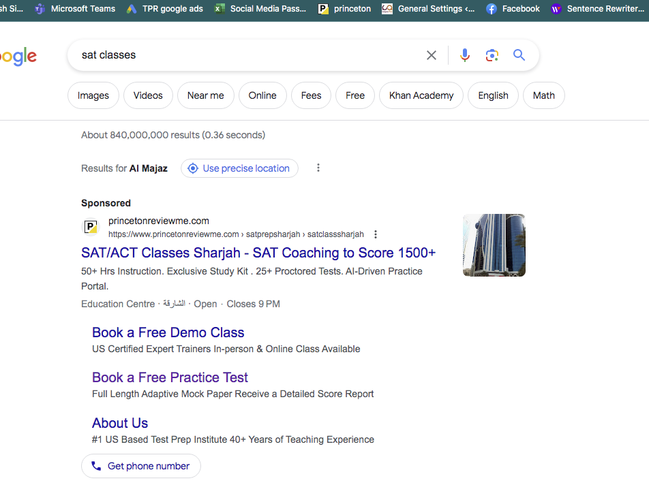Open TPR google ads bookmark

click(x=165, y=9)
